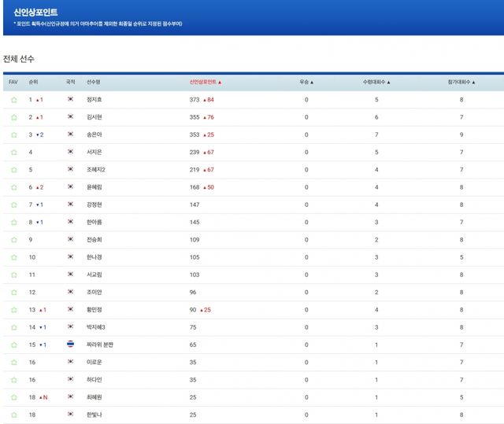The width and height of the screenshot is (504, 424).
Task: Click the Korean flag in 서지은's row
Action: point(71,152)
